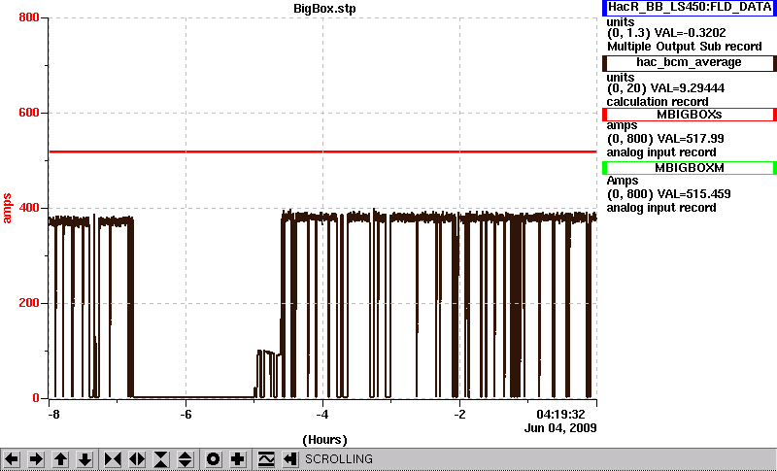The width and height of the screenshot is (777, 471).
Task: Expand vertical axis with up-down triangles icon
Action: 185,459
